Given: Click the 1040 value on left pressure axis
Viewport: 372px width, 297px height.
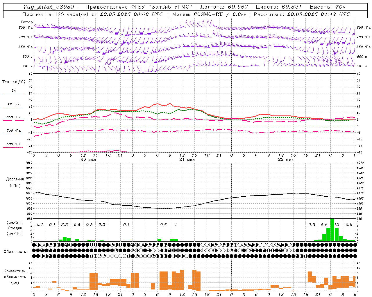Looking at the screenshot, I should point(28,163).
